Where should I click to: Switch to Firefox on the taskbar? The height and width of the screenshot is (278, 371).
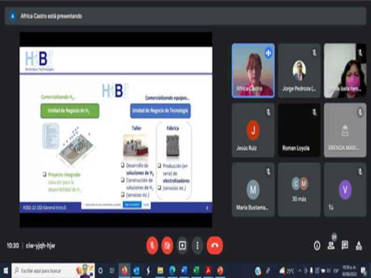click(124, 270)
